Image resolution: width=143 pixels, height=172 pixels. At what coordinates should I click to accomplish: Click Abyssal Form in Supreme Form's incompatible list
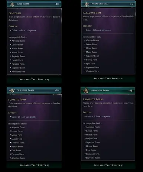18,127
